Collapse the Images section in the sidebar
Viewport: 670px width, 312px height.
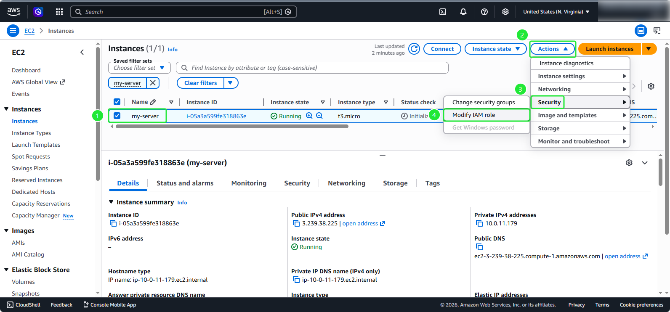(6, 231)
